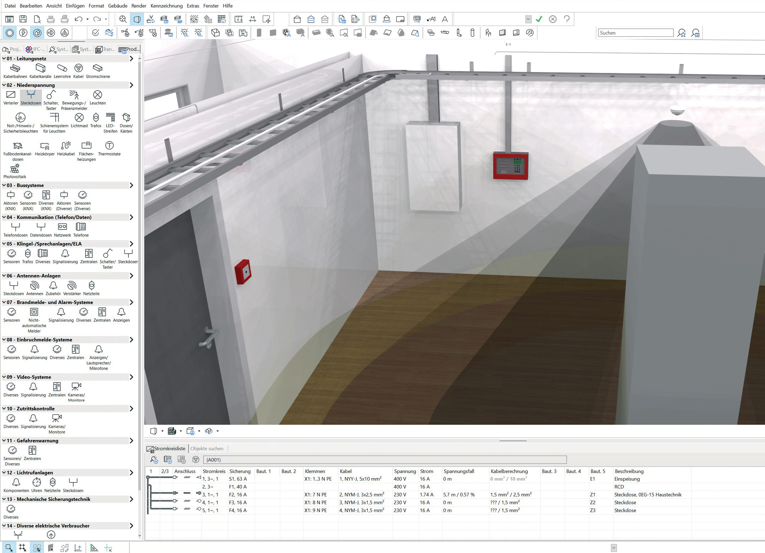Click the Suchen search field
765x553 pixels.
click(636, 33)
